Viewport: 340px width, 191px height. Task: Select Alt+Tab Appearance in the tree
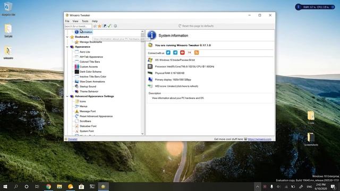click(91, 57)
